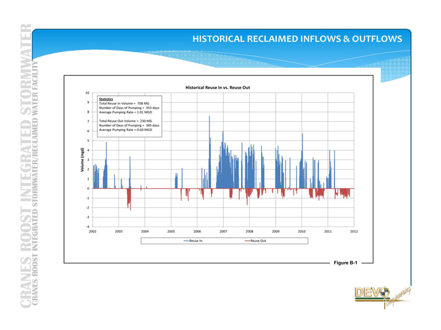
Task: Click the Historical Reclaimed Inflows & Outflows heading
Action: pyautogui.click(x=297, y=39)
